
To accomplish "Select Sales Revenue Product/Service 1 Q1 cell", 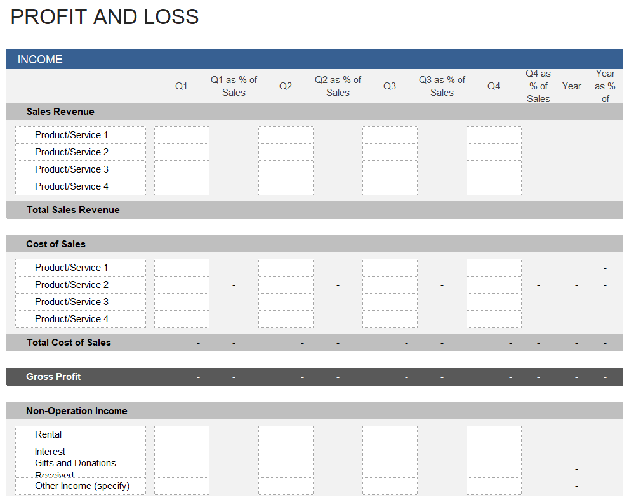I will 182,135.
